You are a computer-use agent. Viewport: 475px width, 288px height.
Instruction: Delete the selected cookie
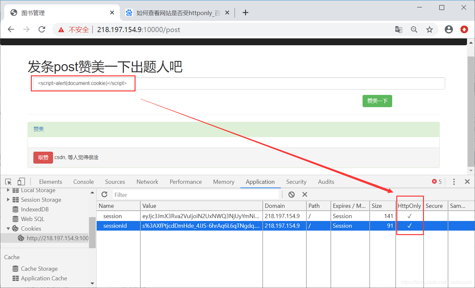pos(305,194)
